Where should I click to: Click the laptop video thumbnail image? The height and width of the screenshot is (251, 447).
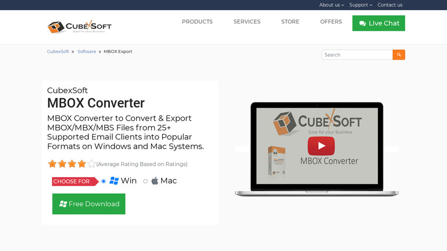coord(317,149)
